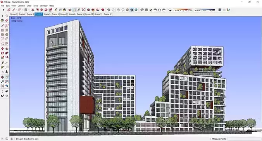Screen dimensions: 262x141
Task: Activate the Scale tool in the top toolbar
Action: tap(50, 10)
